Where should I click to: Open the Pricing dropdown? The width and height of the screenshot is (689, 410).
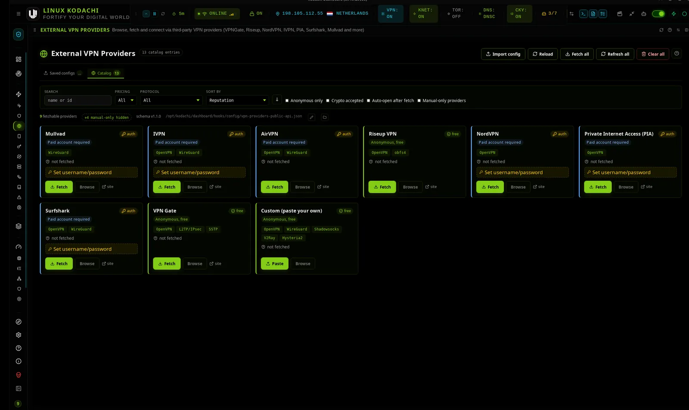(126, 100)
